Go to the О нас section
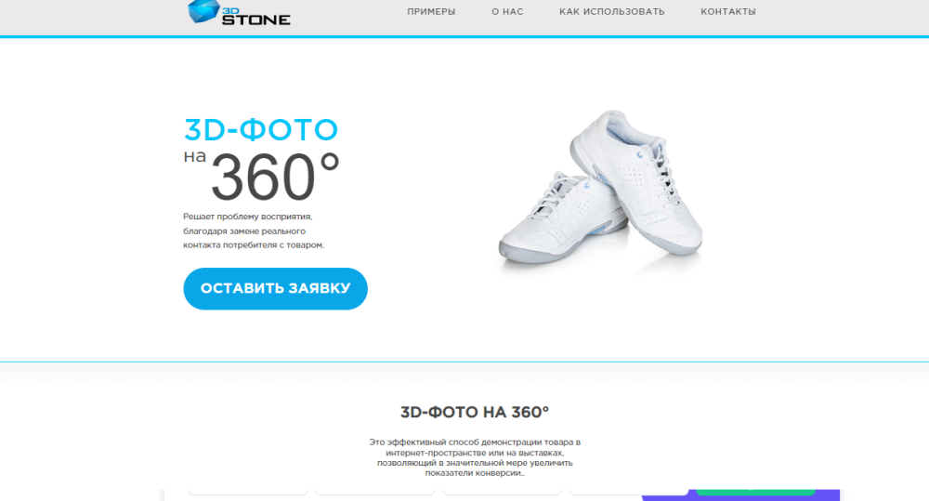 coord(507,12)
